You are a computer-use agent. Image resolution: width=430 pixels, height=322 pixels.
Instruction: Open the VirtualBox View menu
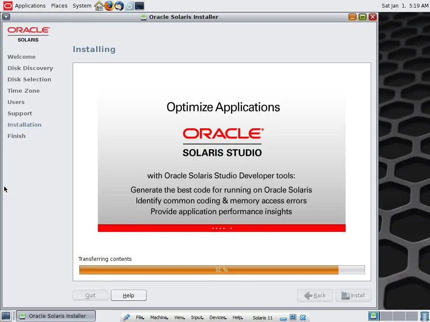pyautogui.click(x=180, y=318)
